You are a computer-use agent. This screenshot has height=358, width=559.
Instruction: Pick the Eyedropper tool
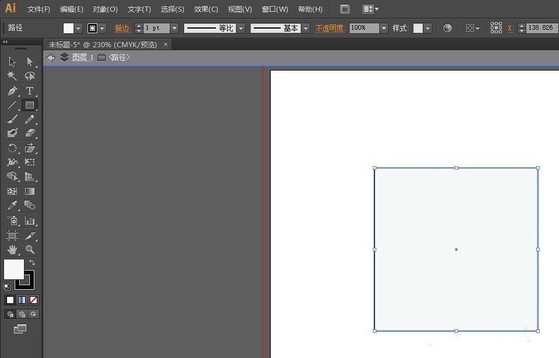tap(12, 205)
